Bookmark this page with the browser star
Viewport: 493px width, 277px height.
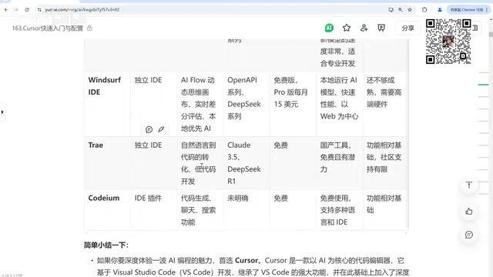[410, 10]
